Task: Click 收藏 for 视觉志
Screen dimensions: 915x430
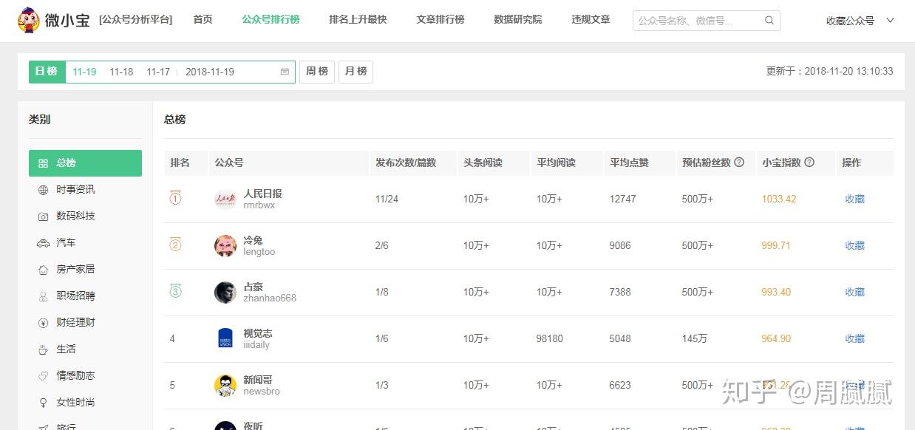Action: 855,339
